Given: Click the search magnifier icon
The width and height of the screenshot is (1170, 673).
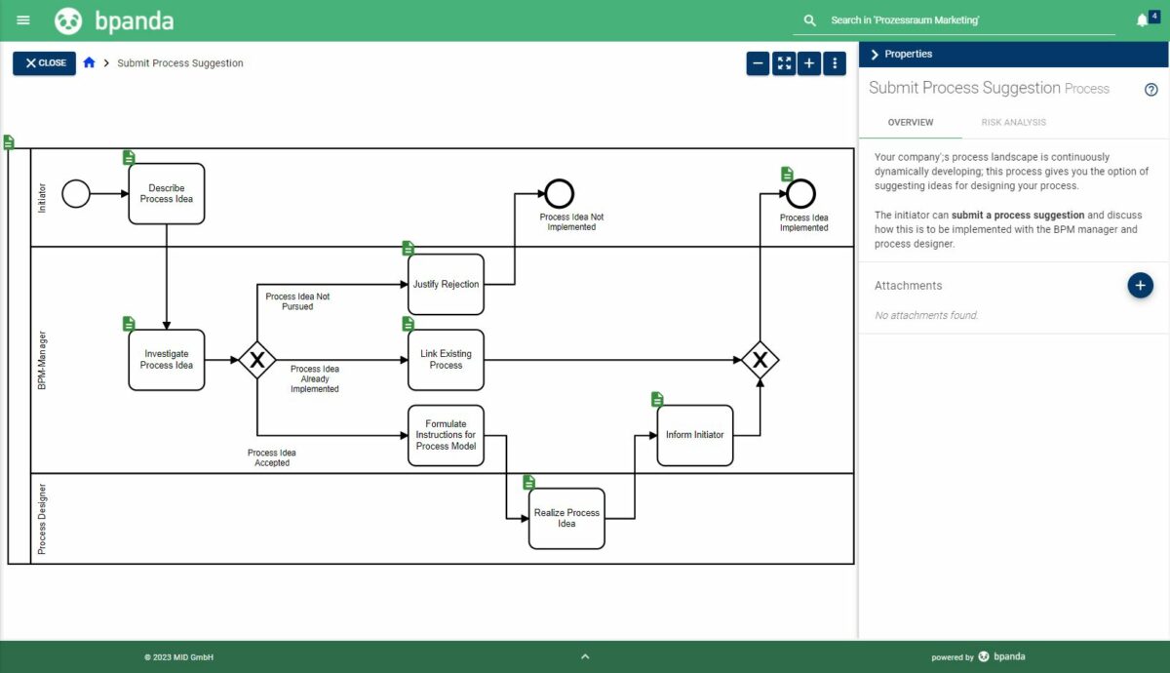Looking at the screenshot, I should click(x=808, y=19).
